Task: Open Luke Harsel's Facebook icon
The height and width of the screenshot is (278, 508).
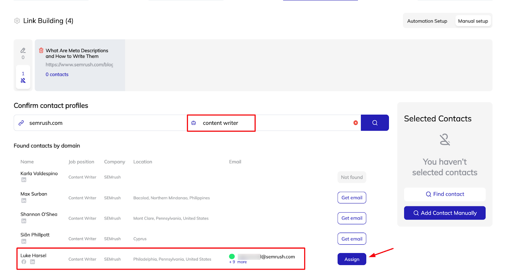Action: 24,262
